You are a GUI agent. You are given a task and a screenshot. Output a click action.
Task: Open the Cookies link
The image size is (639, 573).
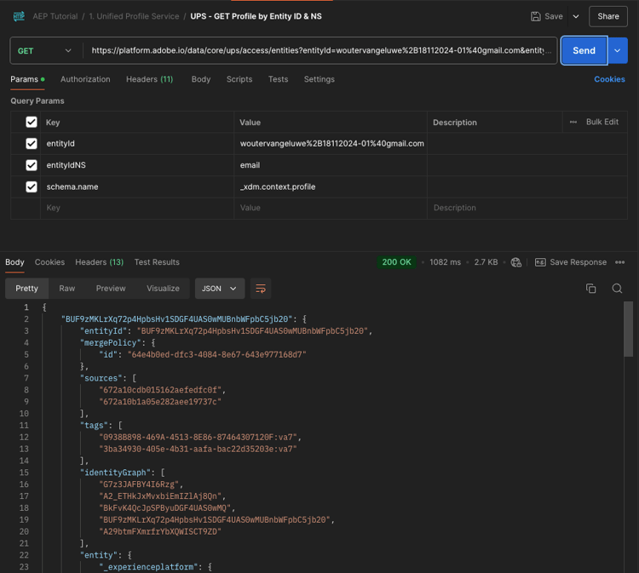point(609,79)
